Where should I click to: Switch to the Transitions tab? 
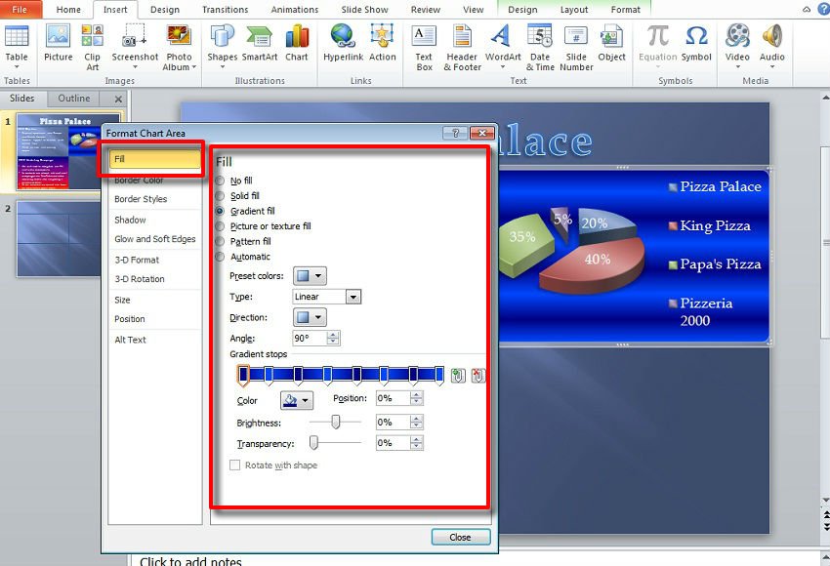click(x=225, y=10)
